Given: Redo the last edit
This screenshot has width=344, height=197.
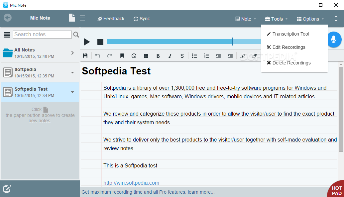Looking at the screenshot, I should pos(110,56).
